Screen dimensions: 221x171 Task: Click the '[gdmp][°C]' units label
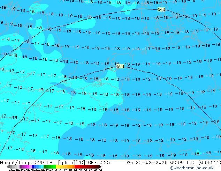click(x=71, y=163)
